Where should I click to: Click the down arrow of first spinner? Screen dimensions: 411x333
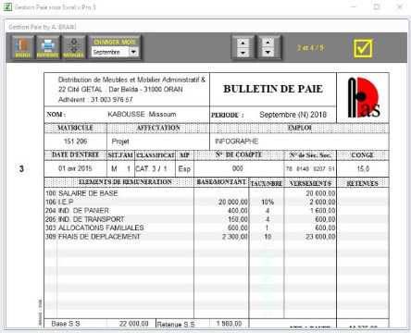click(x=243, y=53)
